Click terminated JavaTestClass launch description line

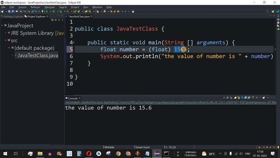pyautogui.click(x=170, y=102)
